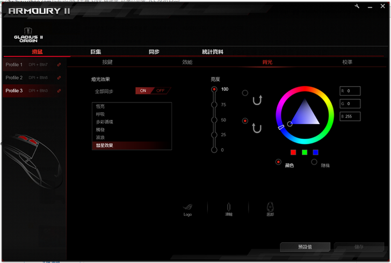Choose the 多彩循環 color cycle effect
The height and width of the screenshot is (263, 391).
click(x=132, y=122)
